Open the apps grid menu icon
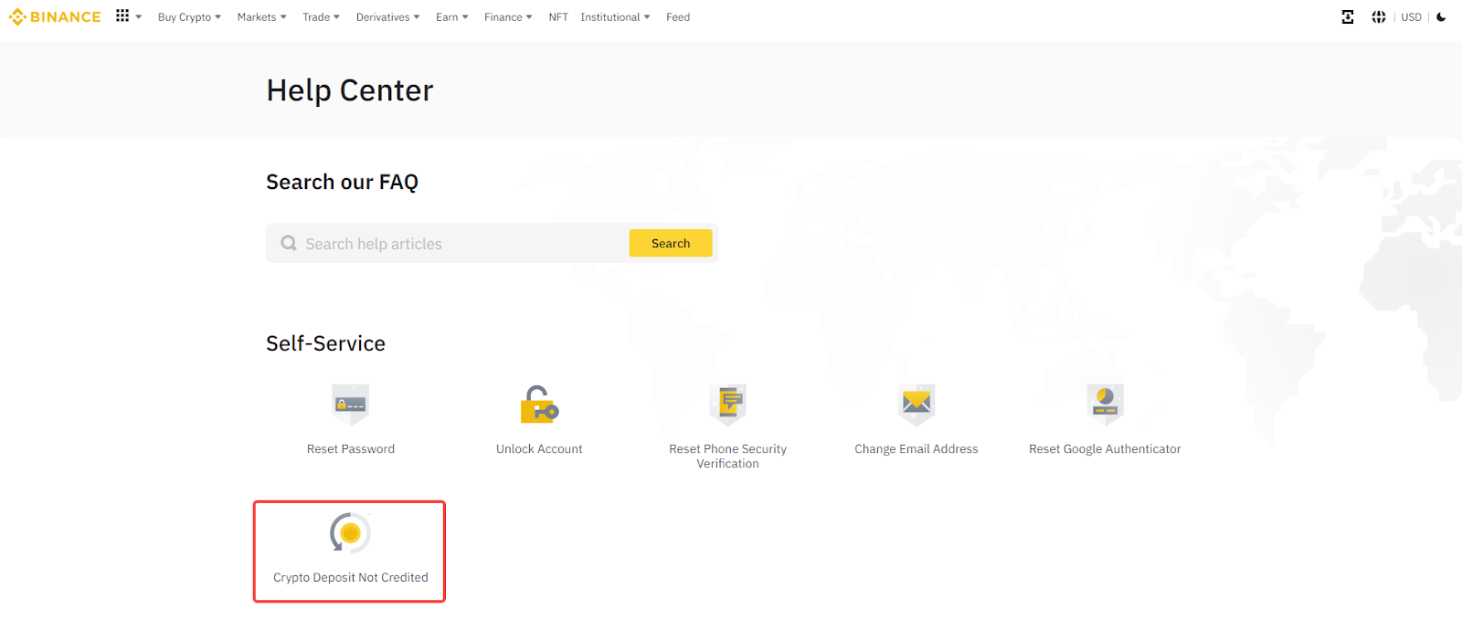1462x620 pixels. click(122, 16)
